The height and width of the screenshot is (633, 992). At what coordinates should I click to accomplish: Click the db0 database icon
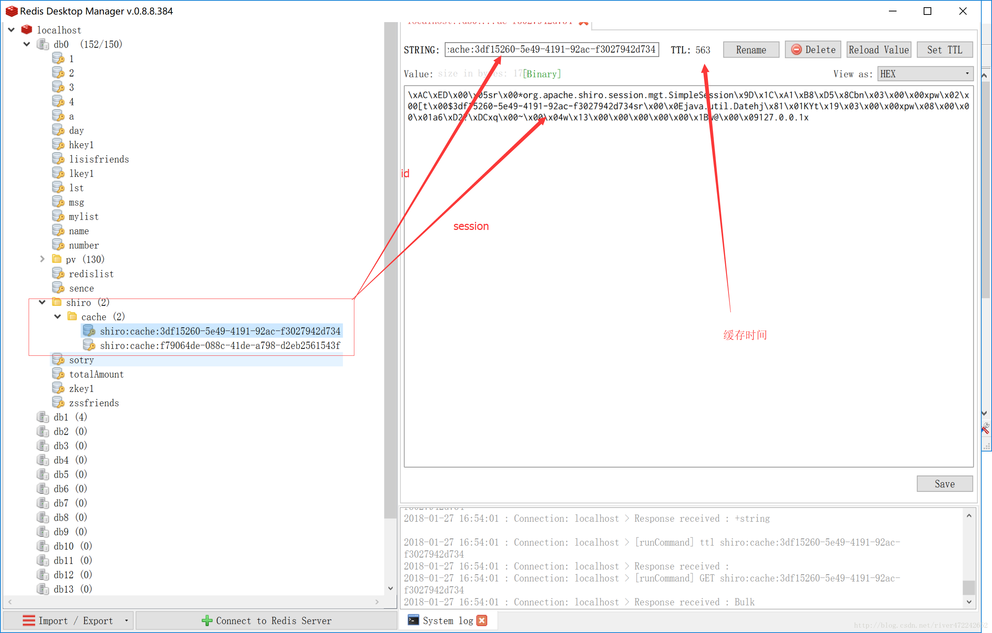[x=43, y=44]
